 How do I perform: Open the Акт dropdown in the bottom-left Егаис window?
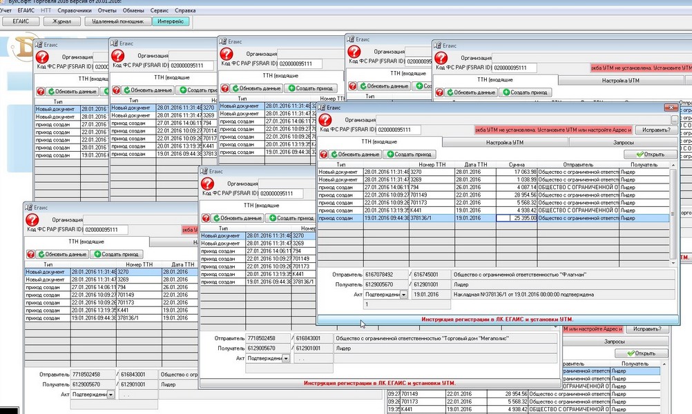click(x=110, y=395)
